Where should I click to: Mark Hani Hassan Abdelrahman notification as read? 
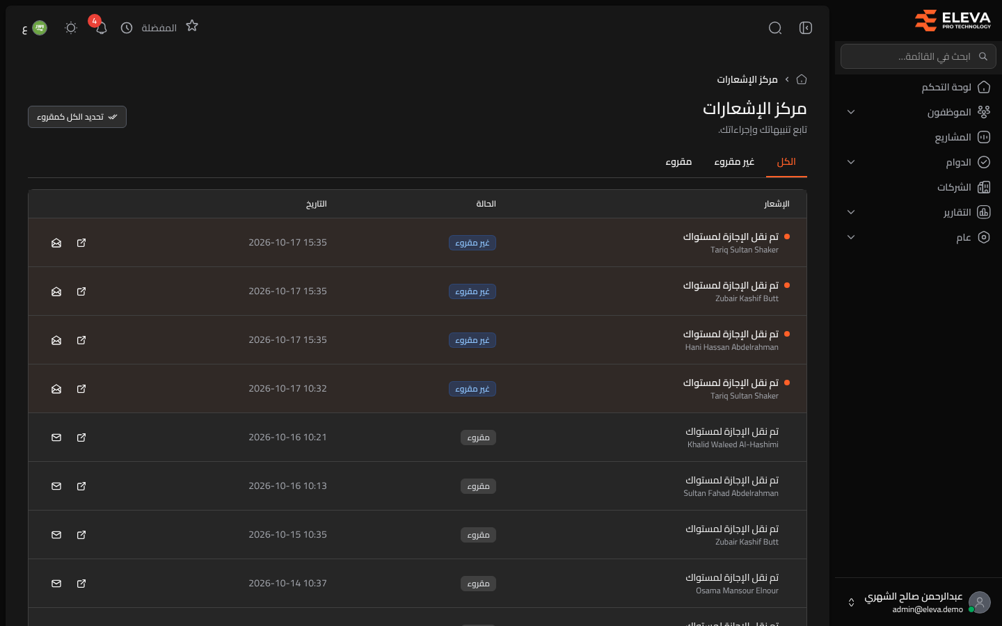56,340
